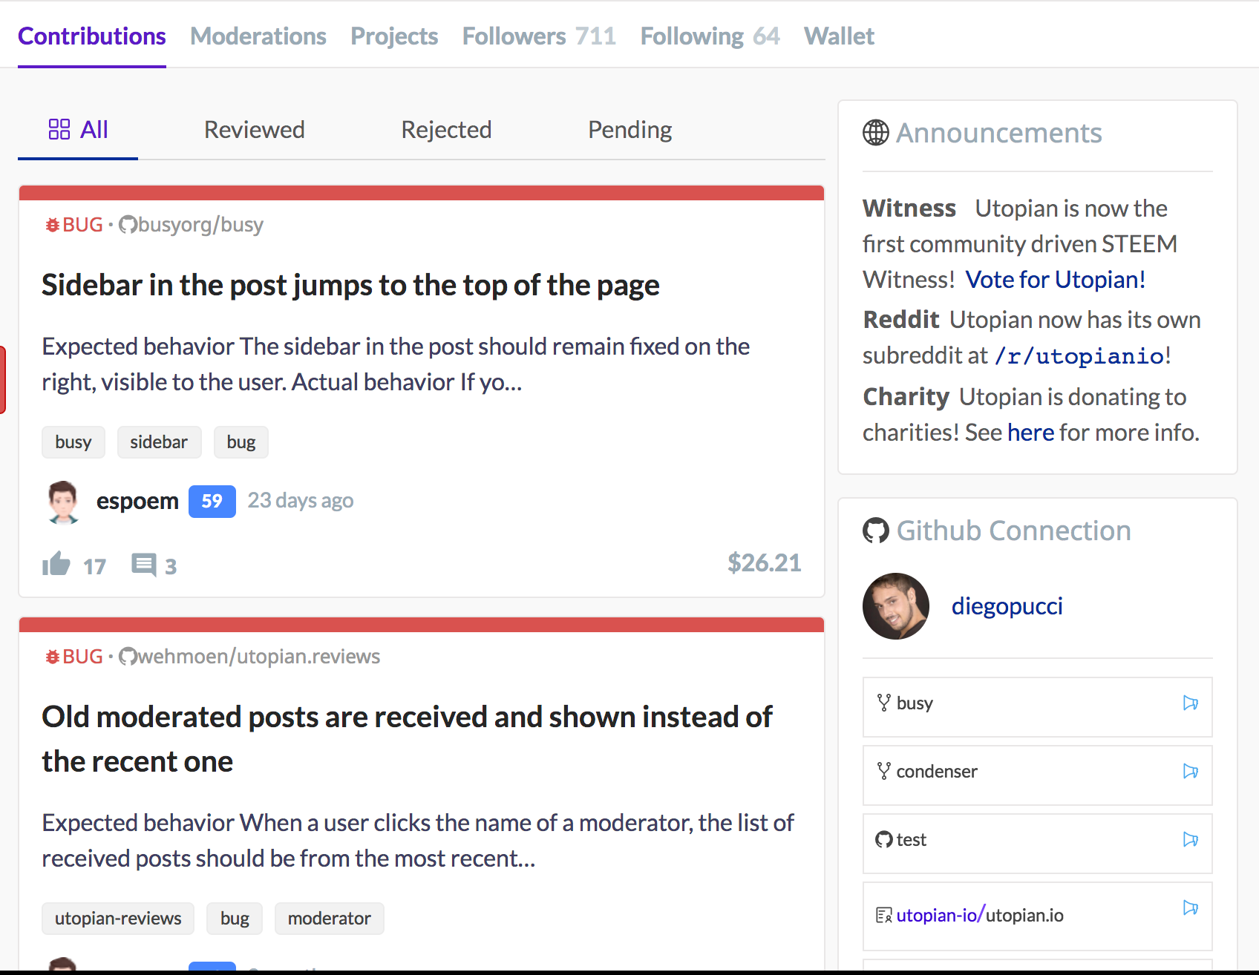Click the 17 upvotes count
The height and width of the screenshot is (975, 1259).
pos(95,567)
